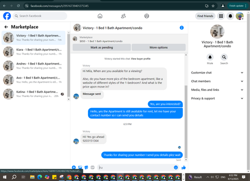Open Windows taskbar search
The height and width of the screenshot is (181, 250).
coord(14,177)
